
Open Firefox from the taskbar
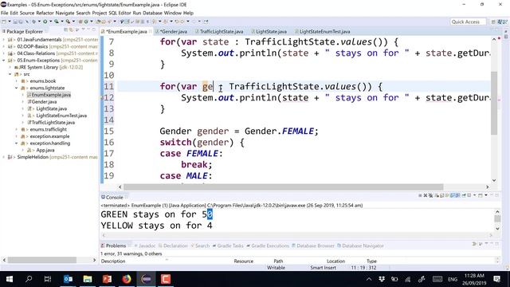point(127,279)
